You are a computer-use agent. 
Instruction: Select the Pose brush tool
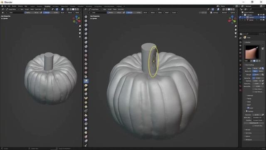click(86, 98)
